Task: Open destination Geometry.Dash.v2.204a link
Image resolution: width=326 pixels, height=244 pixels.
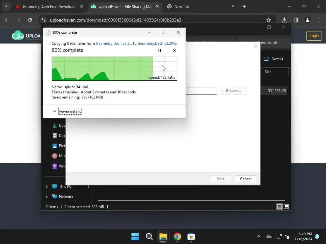Action: (x=157, y=43)
